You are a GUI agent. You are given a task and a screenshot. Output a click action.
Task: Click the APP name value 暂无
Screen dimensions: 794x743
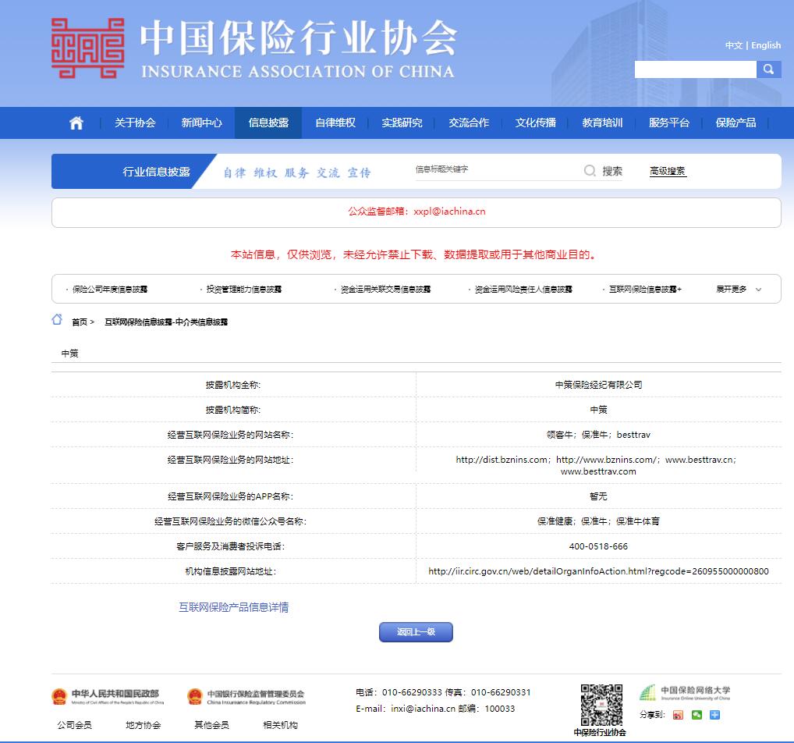[x=598, y=496]
